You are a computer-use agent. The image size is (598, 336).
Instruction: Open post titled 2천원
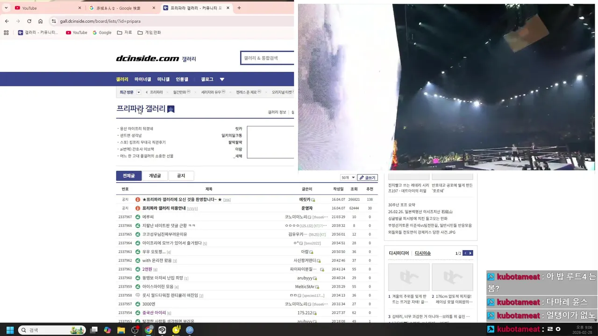pos(147,269)
